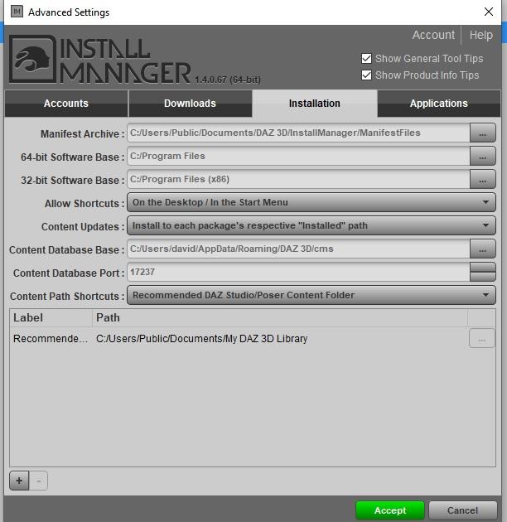The width and height of the screenshot is (507, 522).
Task: Toggle Show Product Info Tips checkbox
Action: click(366, 75)
